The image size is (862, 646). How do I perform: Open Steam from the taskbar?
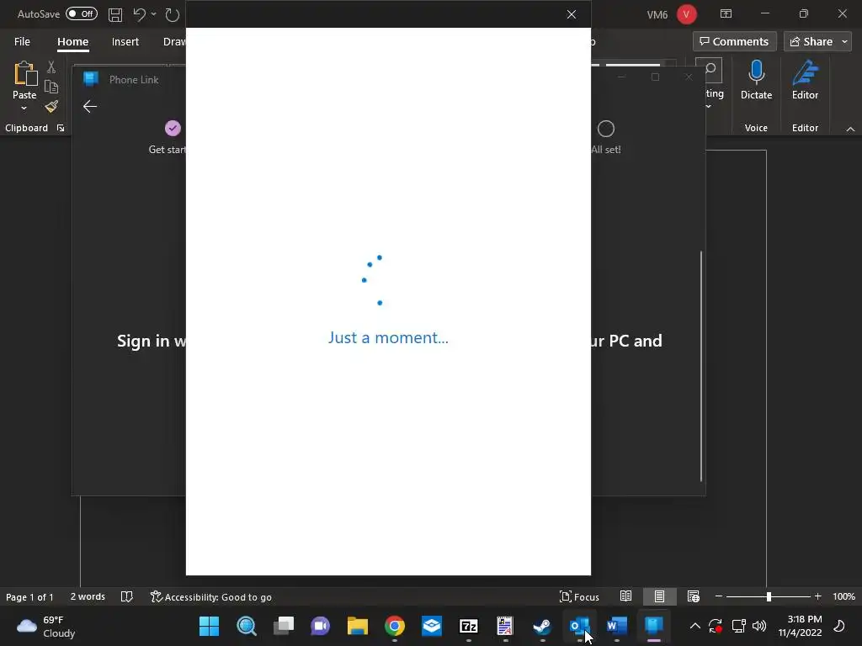[x=543, y=626]
